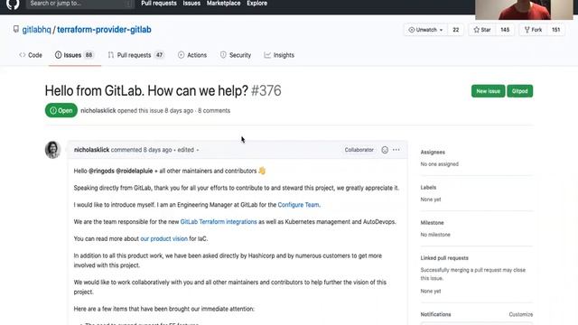Open Explore in top navigation

(x=256, y=4)
